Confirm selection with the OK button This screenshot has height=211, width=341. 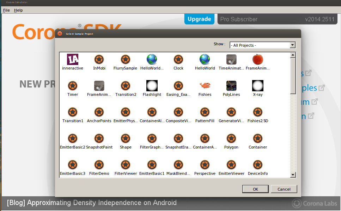[x=255, y=189]
